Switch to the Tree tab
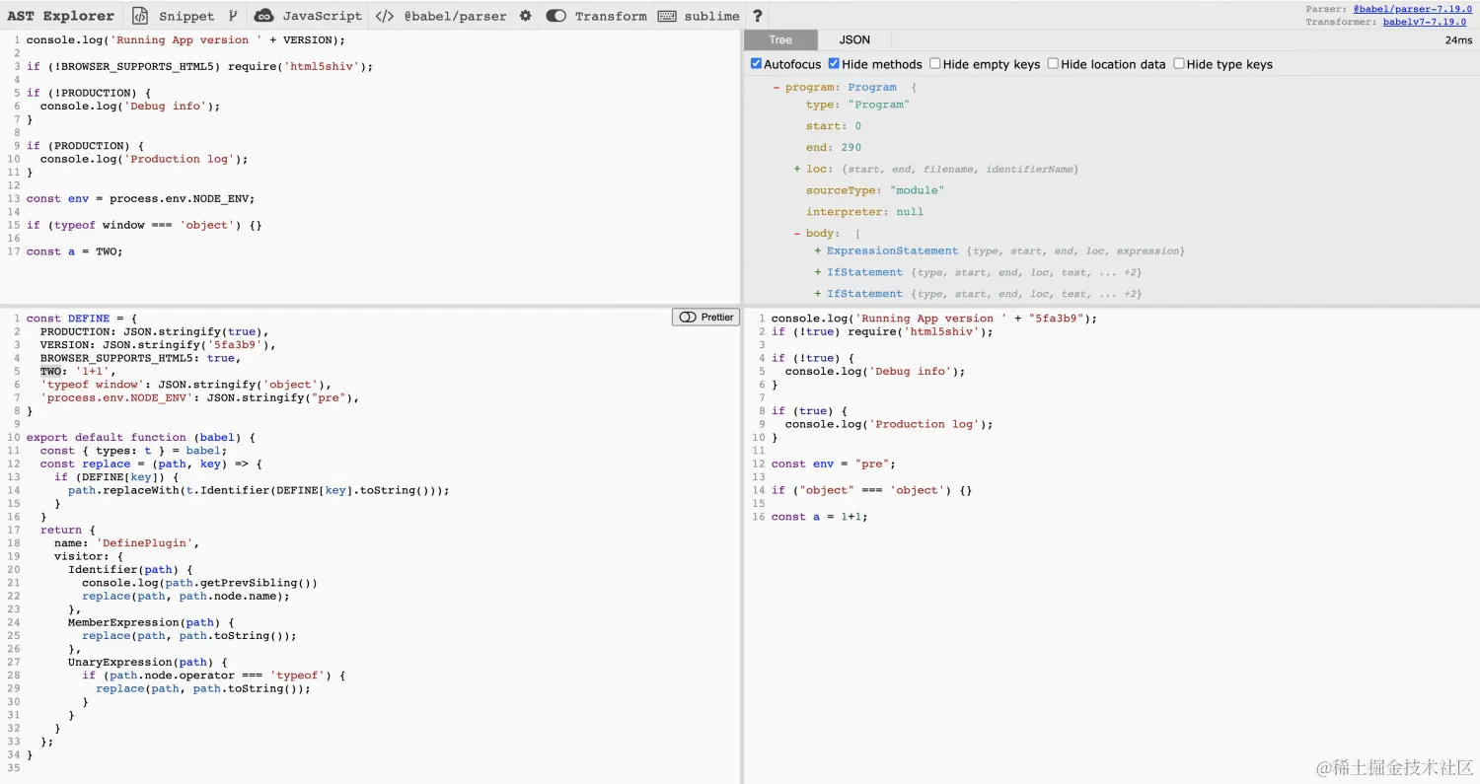Screen dimensions: 1480x784 point(780,40)
